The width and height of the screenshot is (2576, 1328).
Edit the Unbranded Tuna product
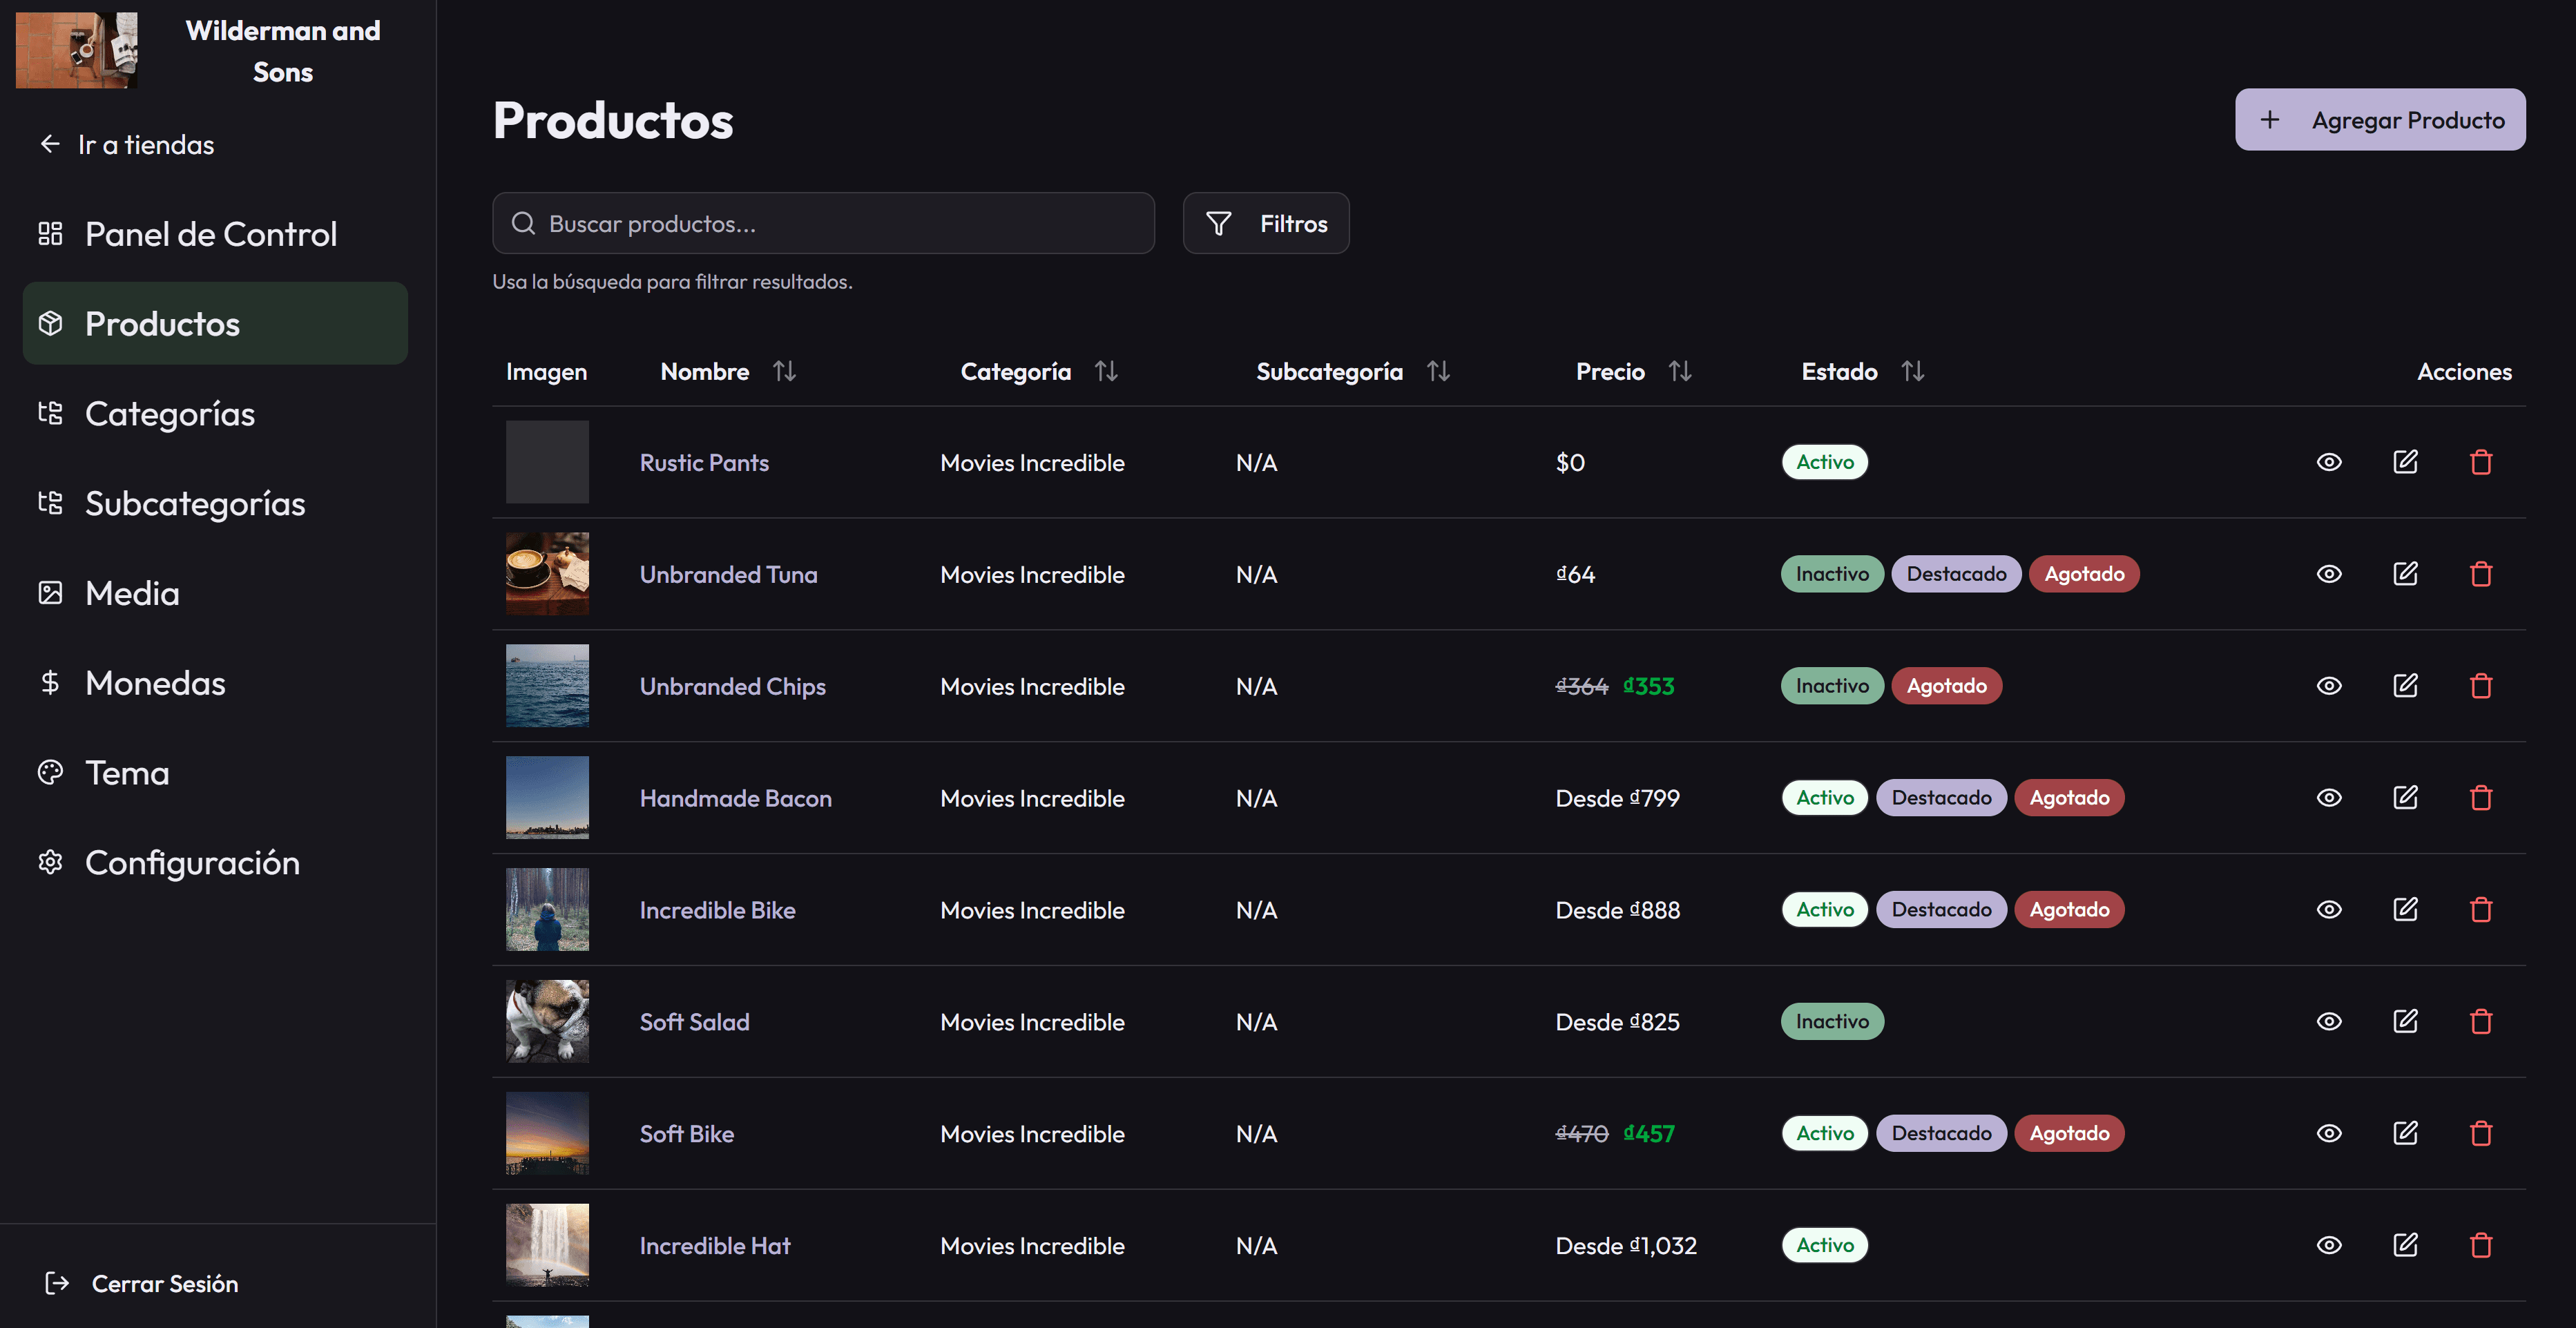[2405, 574]
